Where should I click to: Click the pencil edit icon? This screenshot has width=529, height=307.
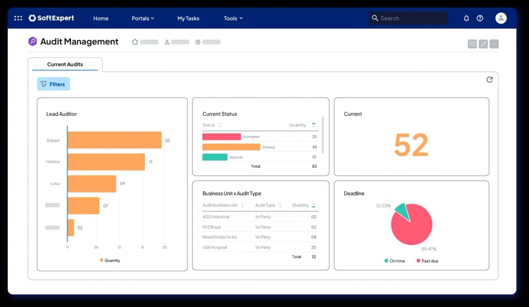point(483,44)
